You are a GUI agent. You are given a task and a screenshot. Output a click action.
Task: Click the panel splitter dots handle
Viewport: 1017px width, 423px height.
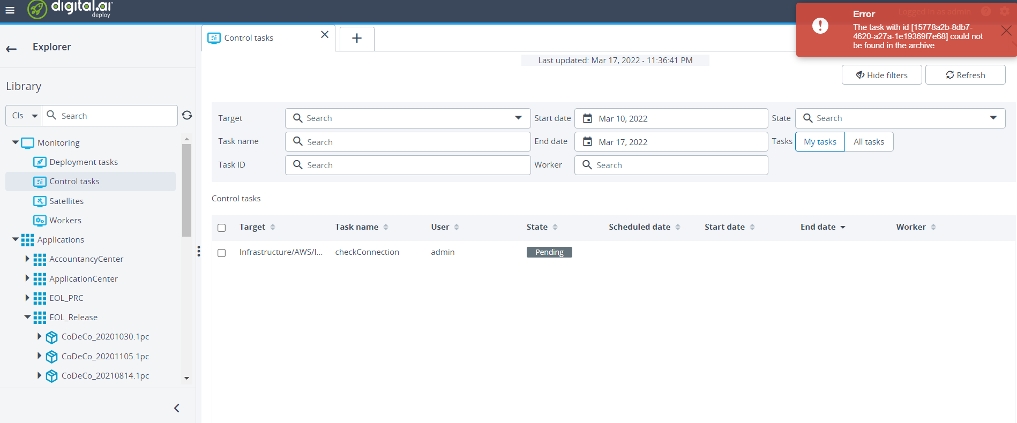[x=198, y=251]
